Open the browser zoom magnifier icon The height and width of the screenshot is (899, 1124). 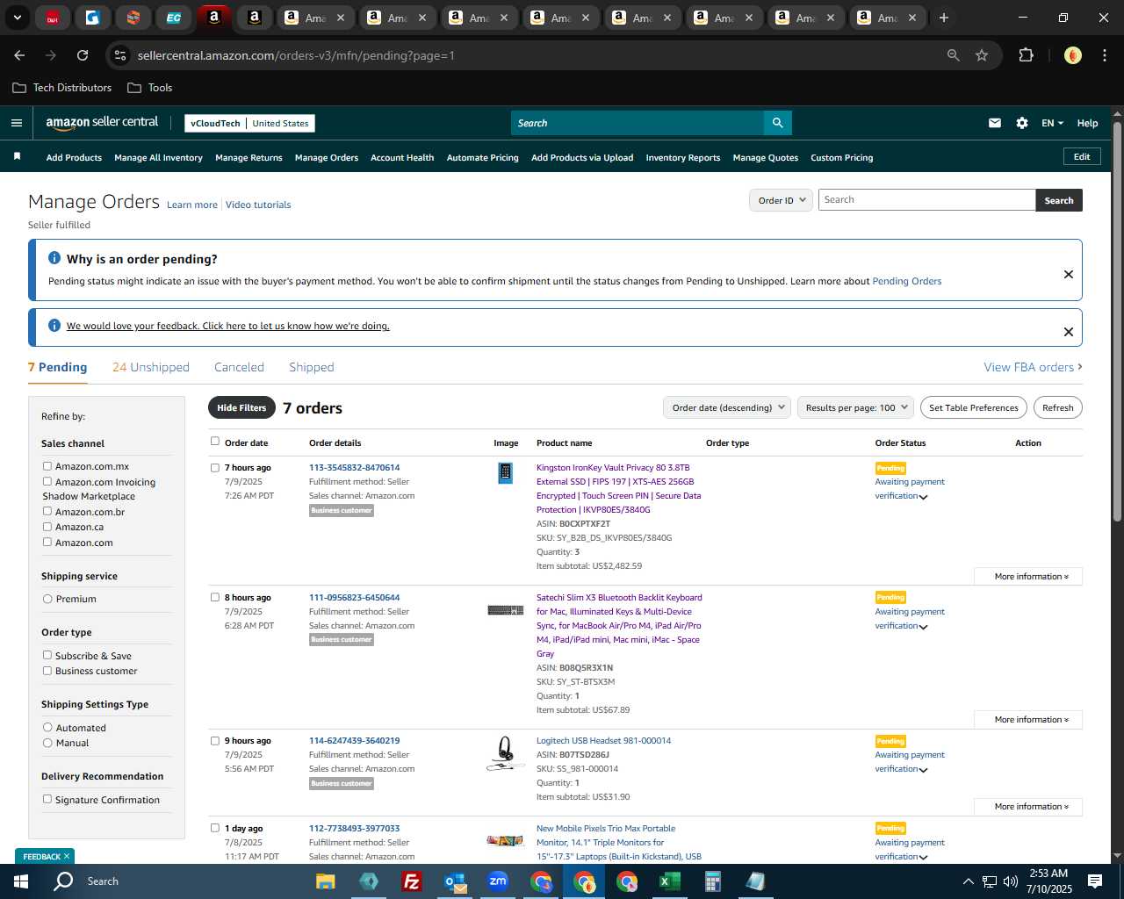click(954, 55)
